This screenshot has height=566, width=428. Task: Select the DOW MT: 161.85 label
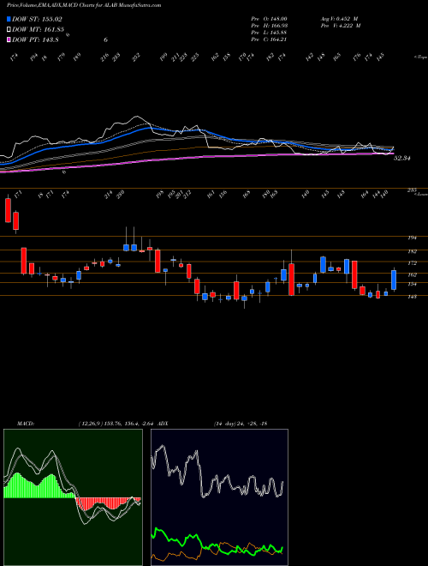coord(38,29)
